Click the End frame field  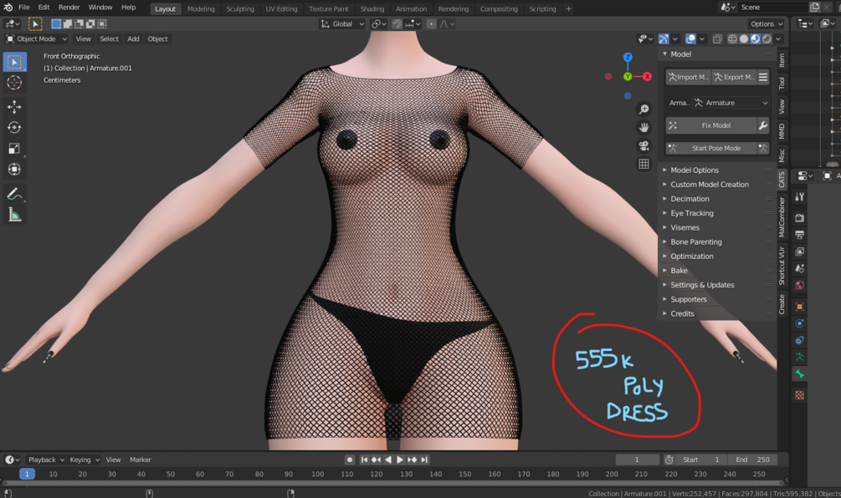click(754, 460)
